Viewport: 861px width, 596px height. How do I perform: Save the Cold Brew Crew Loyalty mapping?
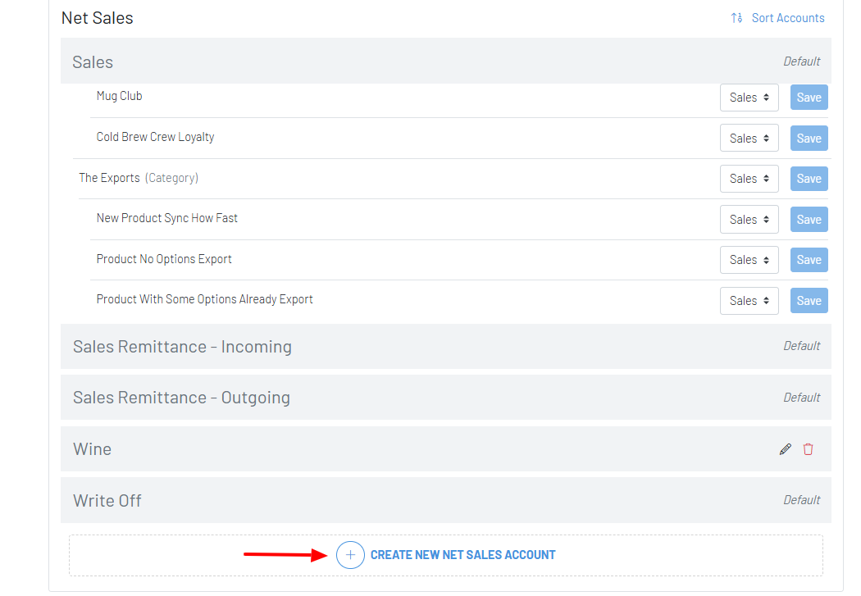click(809, 139)
